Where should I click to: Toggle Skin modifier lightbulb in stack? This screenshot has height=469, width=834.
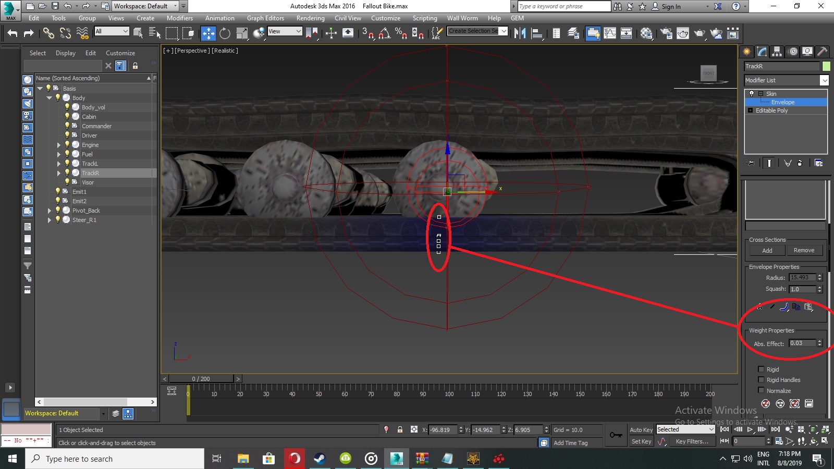pyautogui.click(x=751, y=94)
